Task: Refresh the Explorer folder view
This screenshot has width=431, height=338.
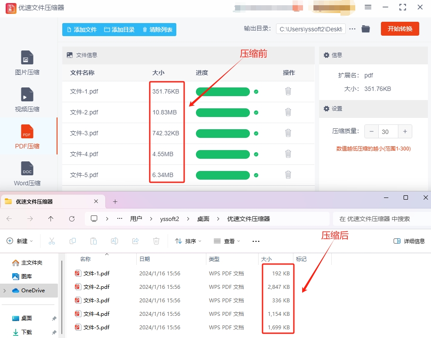Action: (72, 218)
